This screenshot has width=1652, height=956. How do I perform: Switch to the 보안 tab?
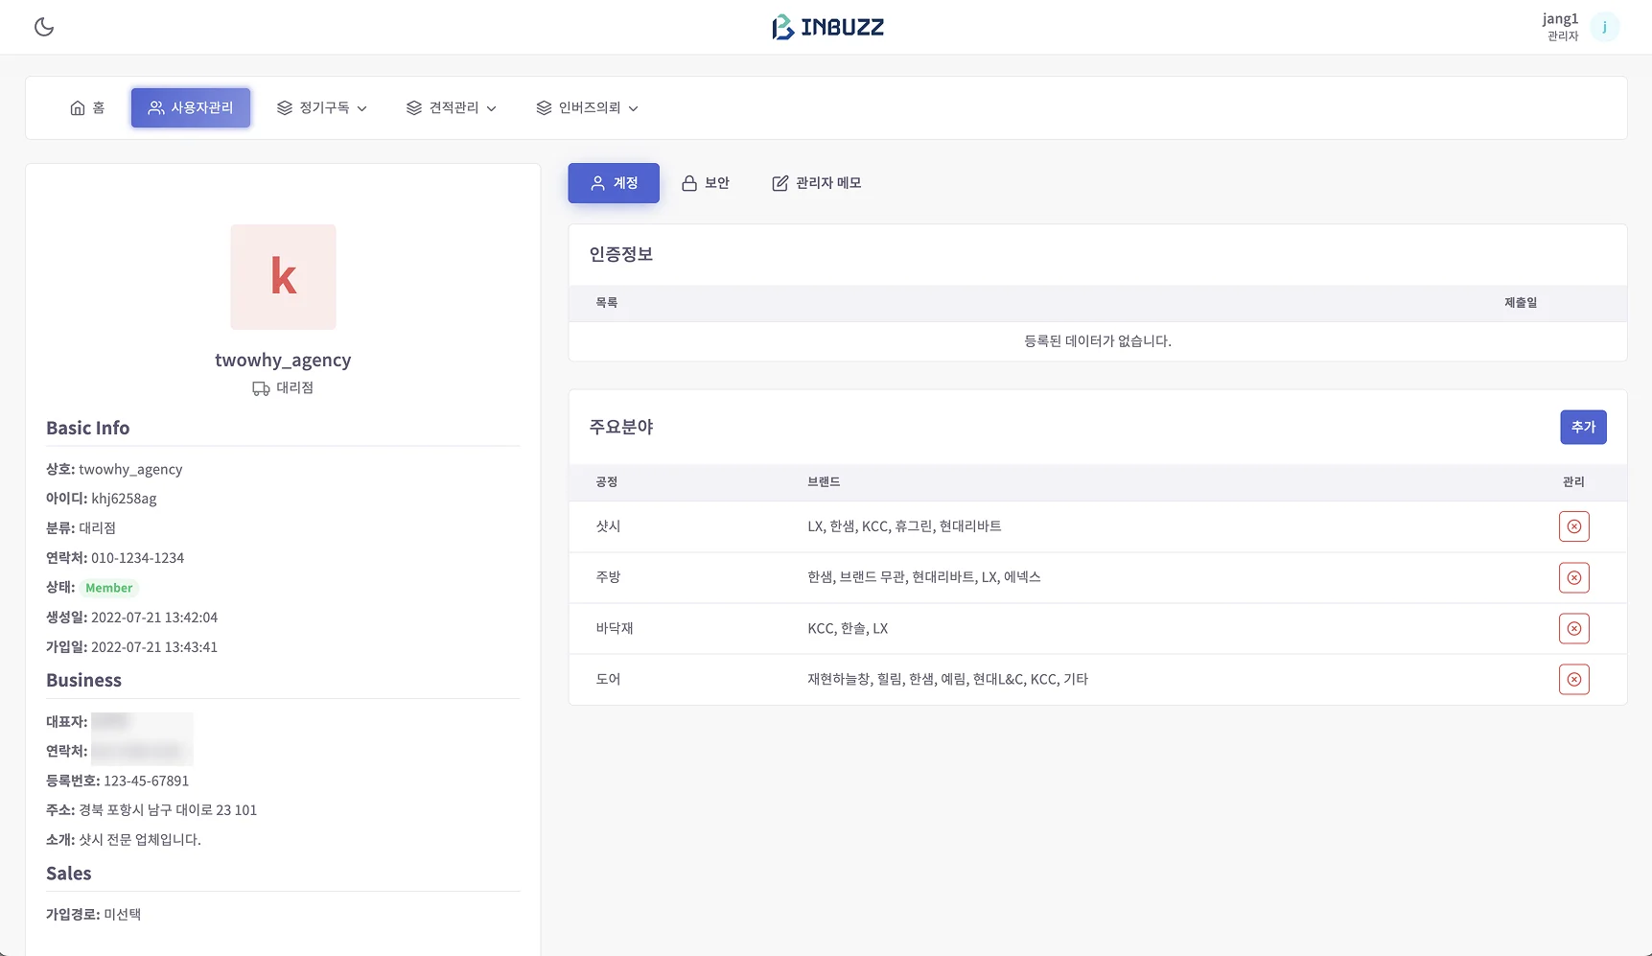[706, 183]
